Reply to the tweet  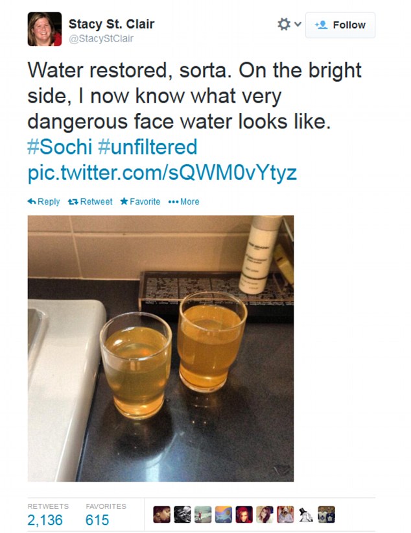click(x=43, y=202)
